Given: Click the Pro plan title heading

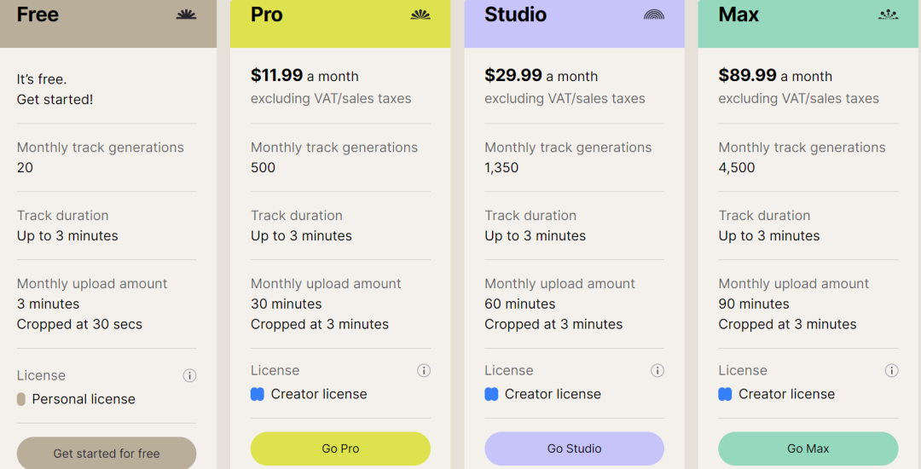Looking at the screenshot, I should 267,14.
